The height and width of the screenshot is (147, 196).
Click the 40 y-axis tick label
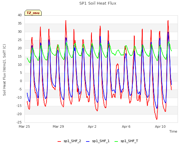tap(20, 15)
